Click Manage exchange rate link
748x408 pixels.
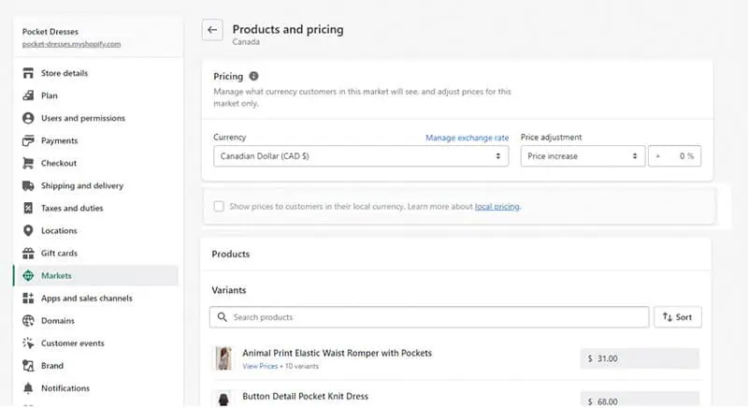coord(467,138)
